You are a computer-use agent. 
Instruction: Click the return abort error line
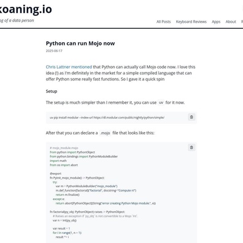tap(106, 203)
